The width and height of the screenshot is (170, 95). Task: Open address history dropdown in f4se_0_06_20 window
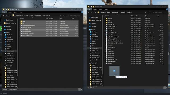(x=61, y=15)
